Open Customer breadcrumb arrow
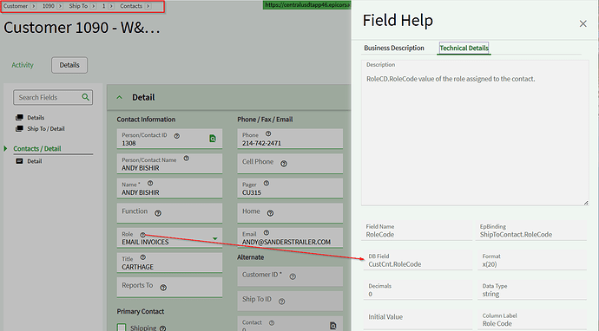599x331 pixels. (x=33, y=6)
